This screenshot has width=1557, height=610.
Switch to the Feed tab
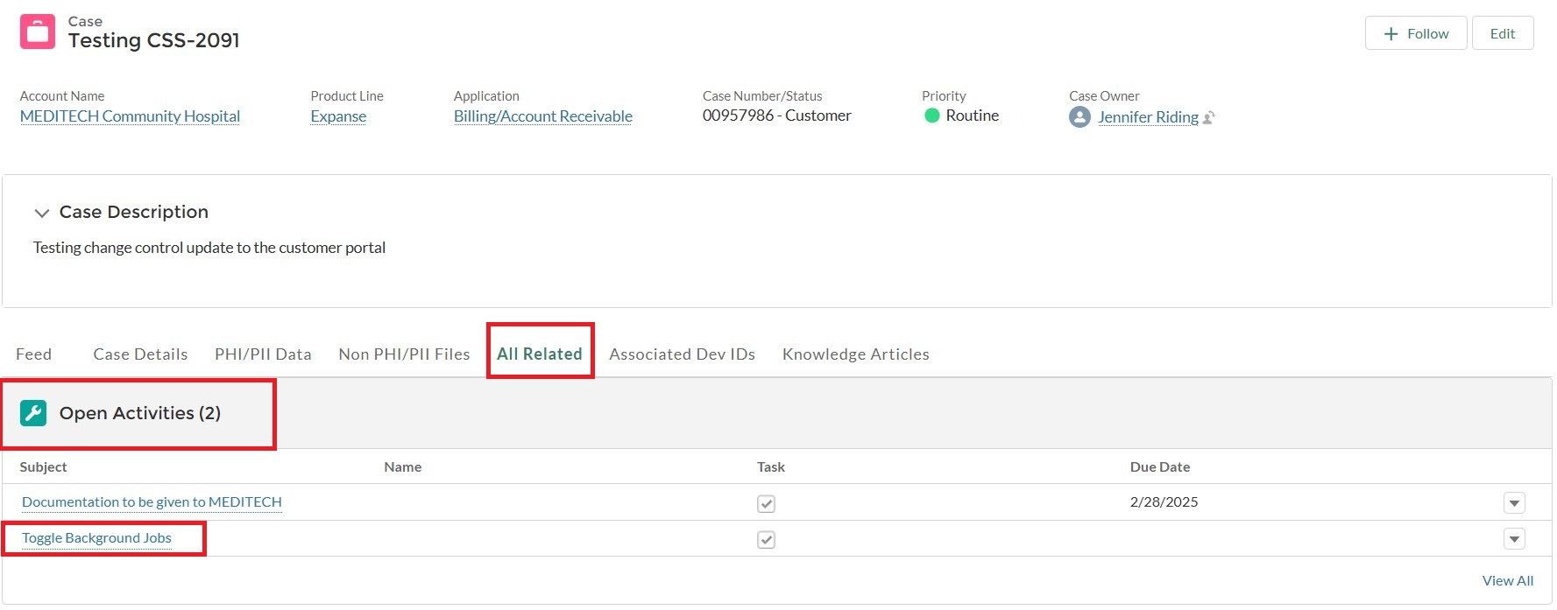point(33,354)
